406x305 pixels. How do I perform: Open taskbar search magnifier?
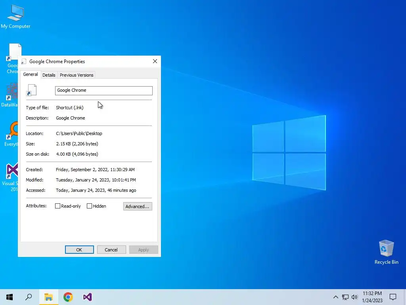tap(29, 297)
